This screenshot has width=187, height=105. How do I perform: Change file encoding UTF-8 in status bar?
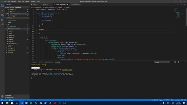coord(167,100)
